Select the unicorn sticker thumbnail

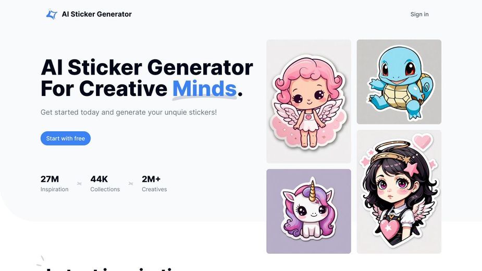(308, 211)
